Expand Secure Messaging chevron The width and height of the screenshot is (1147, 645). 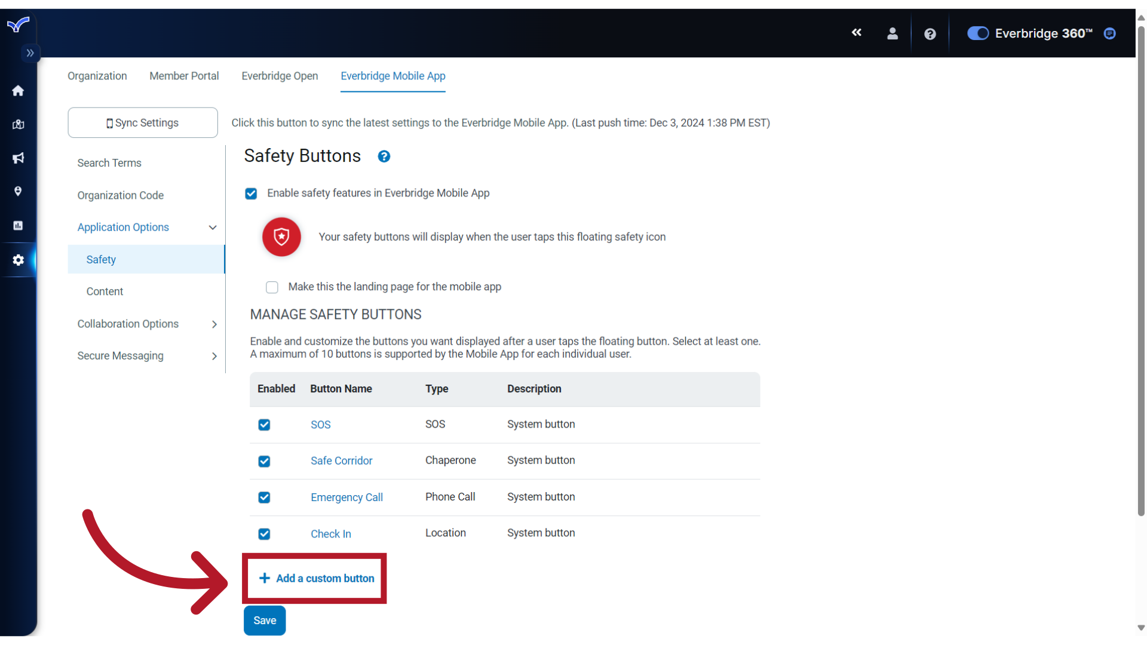[x=214, y=357]
